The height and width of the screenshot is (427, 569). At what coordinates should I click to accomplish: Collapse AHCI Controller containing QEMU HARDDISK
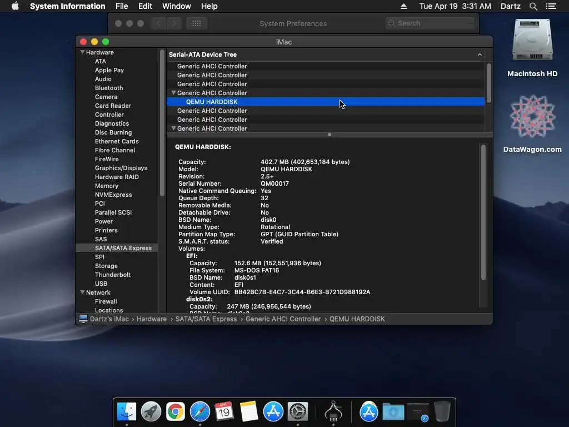(173, 93)
